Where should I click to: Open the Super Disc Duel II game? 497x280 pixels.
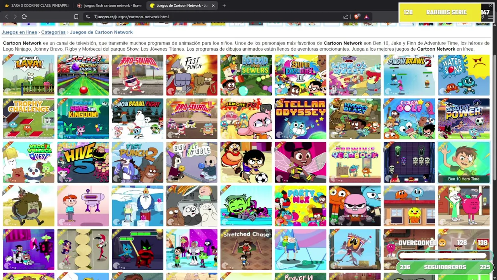point(301,75)
